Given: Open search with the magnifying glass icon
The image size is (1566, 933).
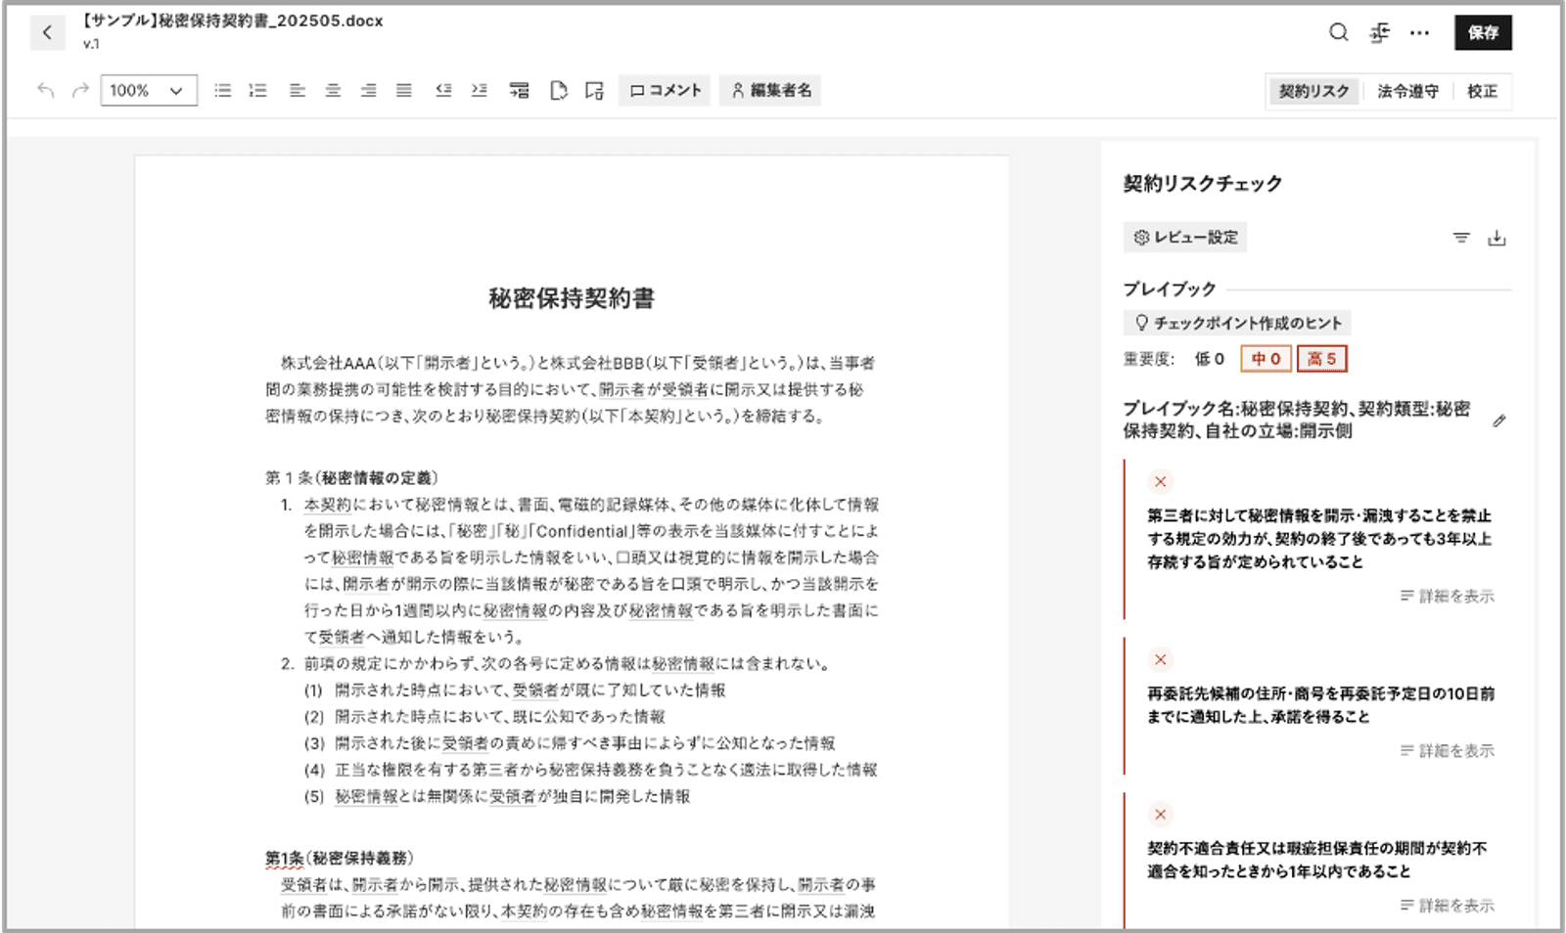Looking at the screenshot, I should pyautogui.click(x=1338, y=32).
